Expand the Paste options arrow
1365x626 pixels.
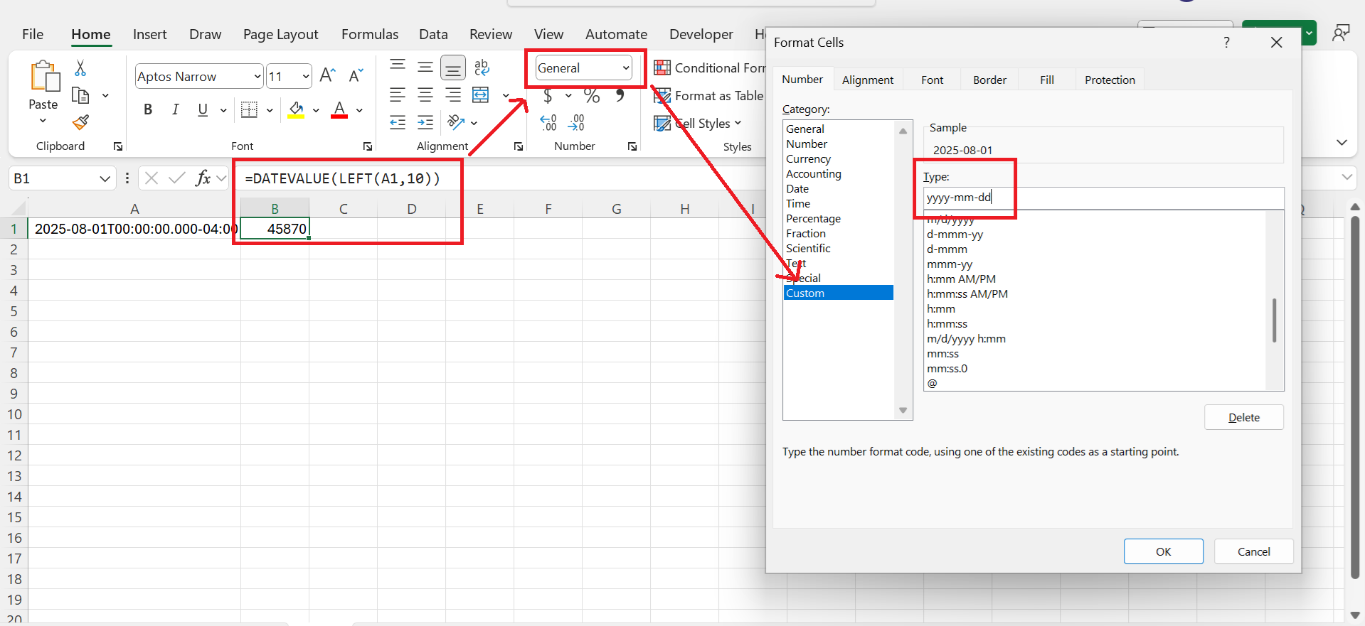pyautogui.click(x=43, y=121)
